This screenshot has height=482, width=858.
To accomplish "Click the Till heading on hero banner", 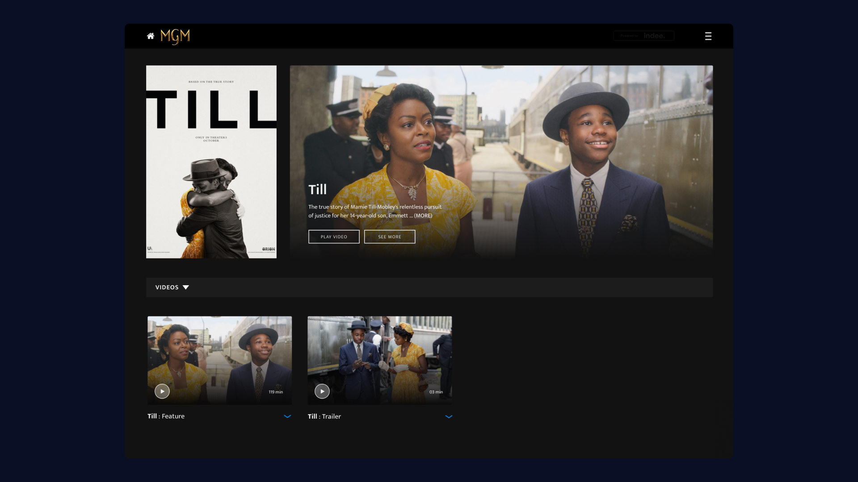I will pyautogui.click(x=317, y=190).
